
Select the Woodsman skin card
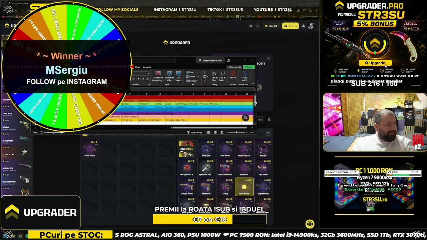click(x=206, y=187)
